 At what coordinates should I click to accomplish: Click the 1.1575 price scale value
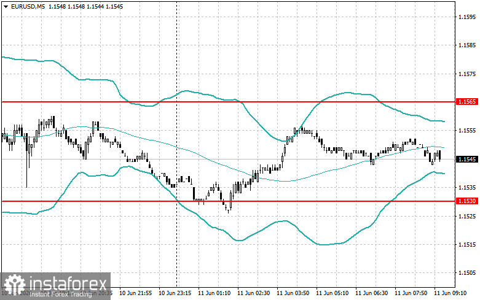(x=467, y=74)
